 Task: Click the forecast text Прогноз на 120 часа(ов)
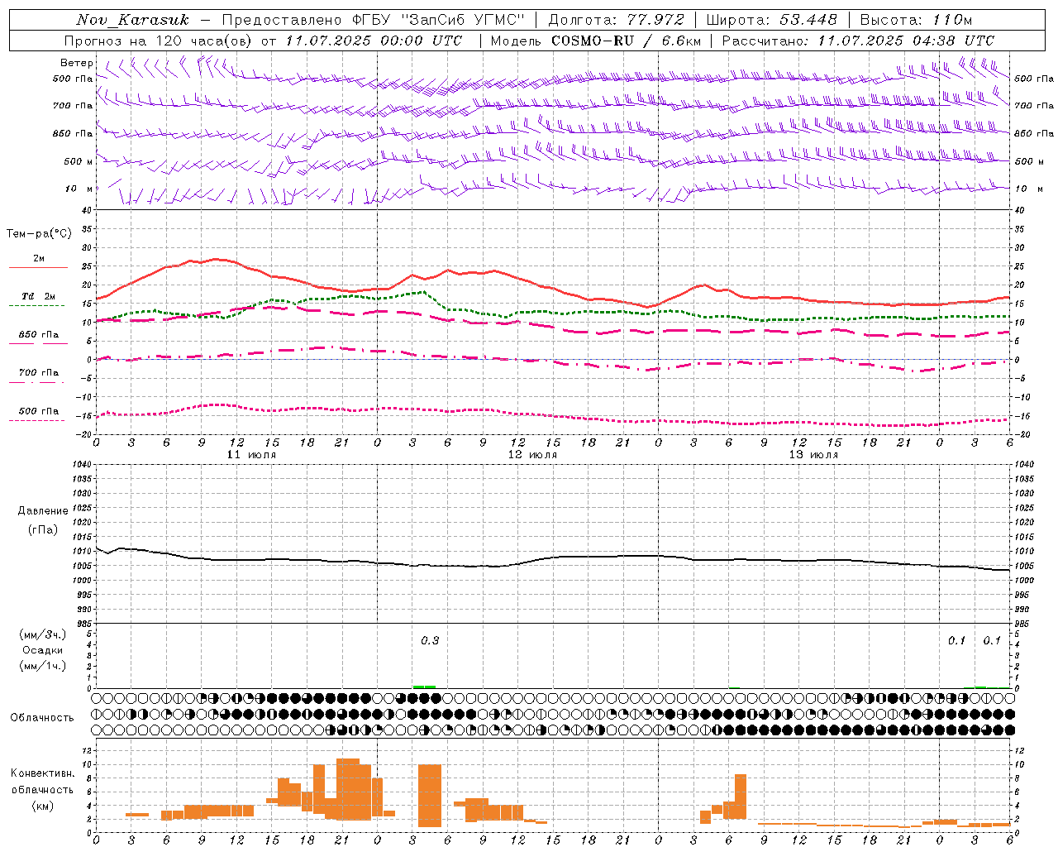click(x=159, y=41)
